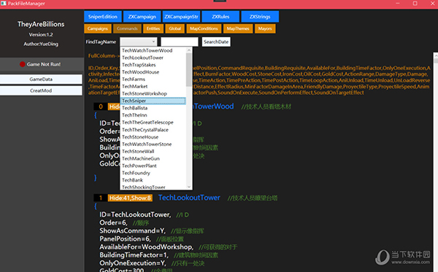Click the SearchDate button
438x272 pixels.
pyautogui.click(x=216, y=42)
